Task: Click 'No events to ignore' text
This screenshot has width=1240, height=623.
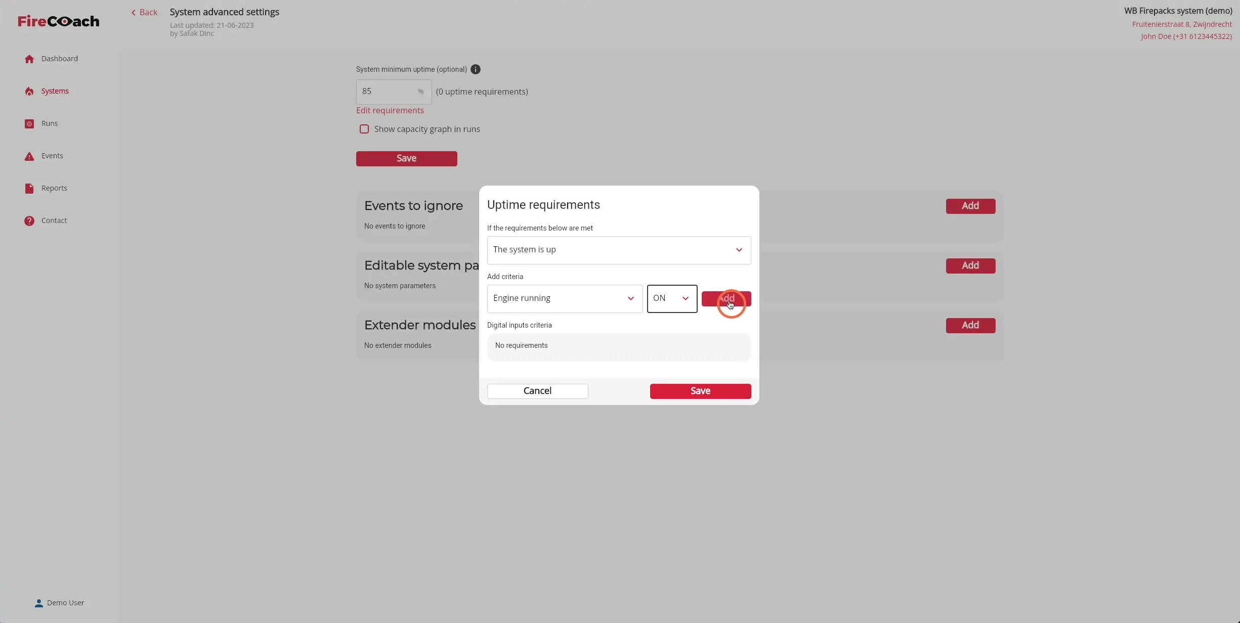Action: (395, 226)
